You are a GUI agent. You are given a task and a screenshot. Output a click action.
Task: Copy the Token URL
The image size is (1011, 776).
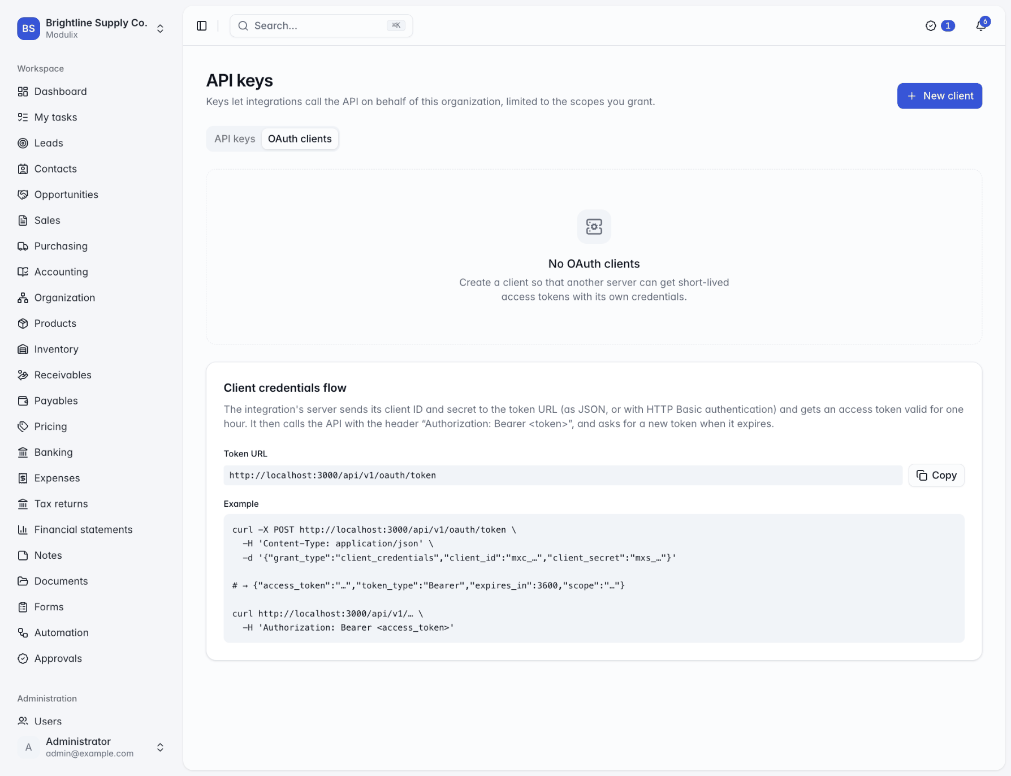(x=936, y=475)
